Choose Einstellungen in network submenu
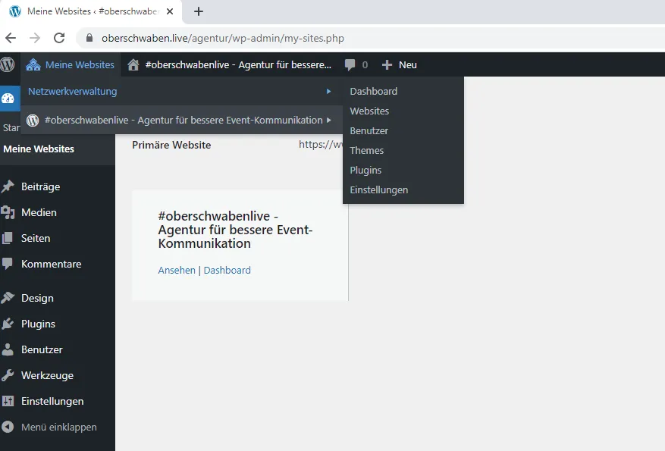Screen dimensions: 665x451 [379, 190]
